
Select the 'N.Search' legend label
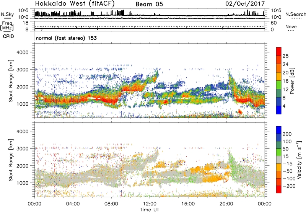click(295, 14)
